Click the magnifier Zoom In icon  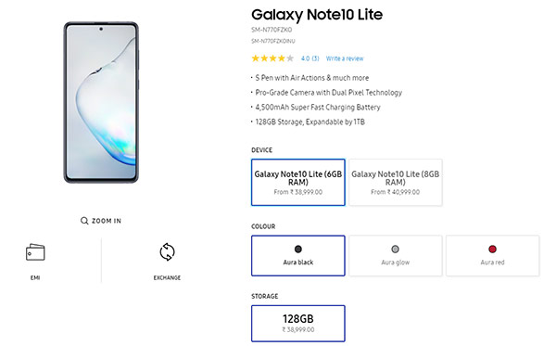pos(84,221)
